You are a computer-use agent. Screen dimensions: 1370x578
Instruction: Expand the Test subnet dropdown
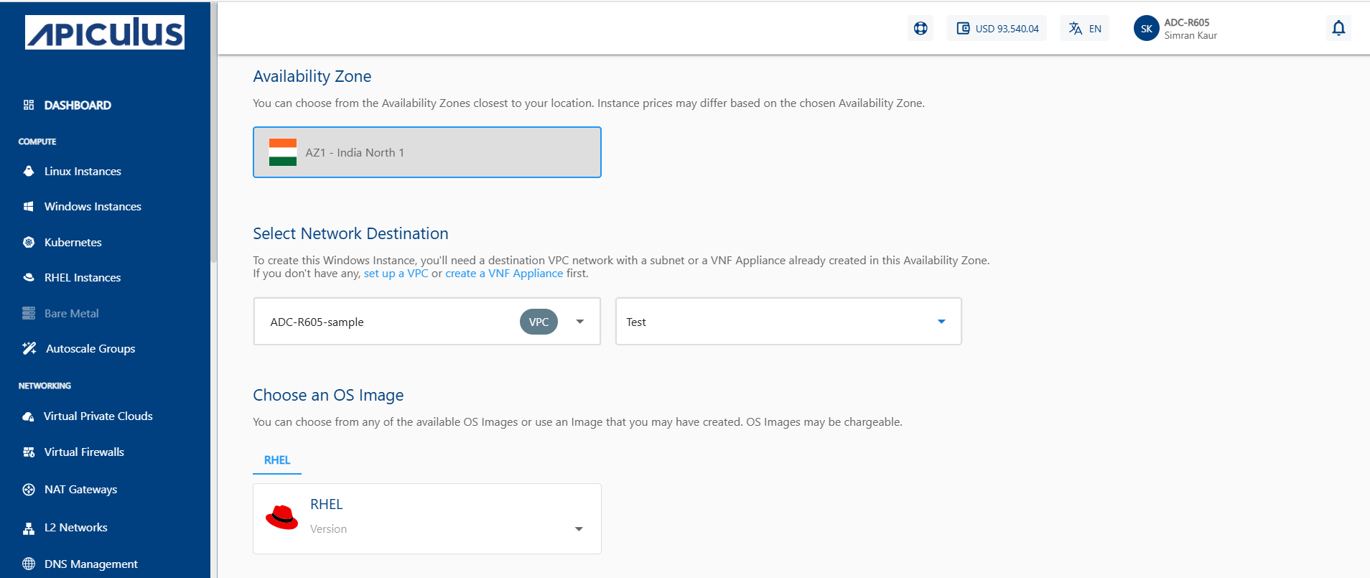coord(941,322)
